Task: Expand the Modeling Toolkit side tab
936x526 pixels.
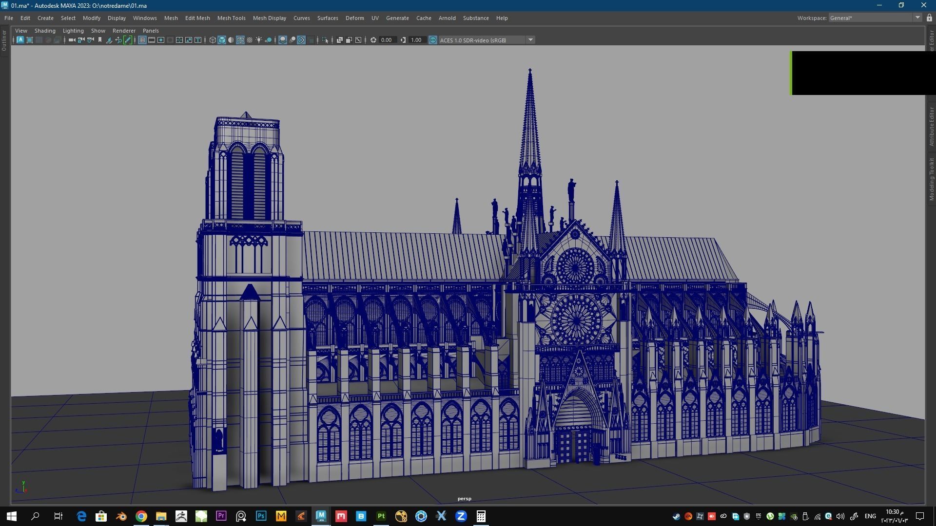Action: (x=932, y=179)
